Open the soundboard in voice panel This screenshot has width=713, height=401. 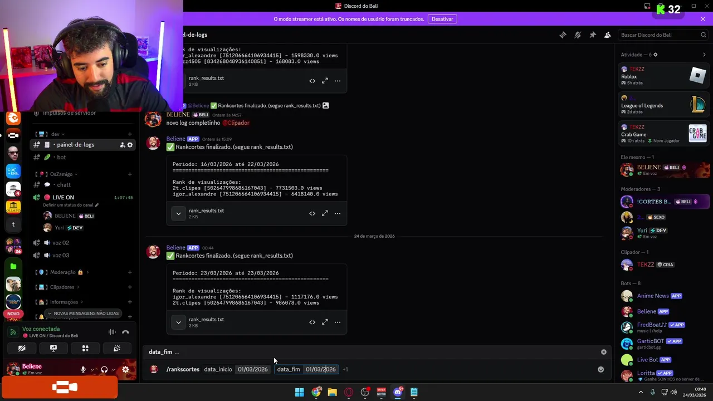[x=117, y=348]
